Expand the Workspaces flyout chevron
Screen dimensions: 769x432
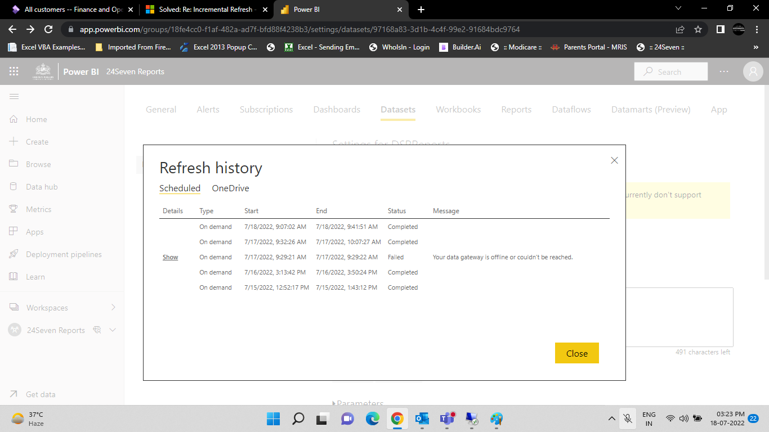(113, 307)
